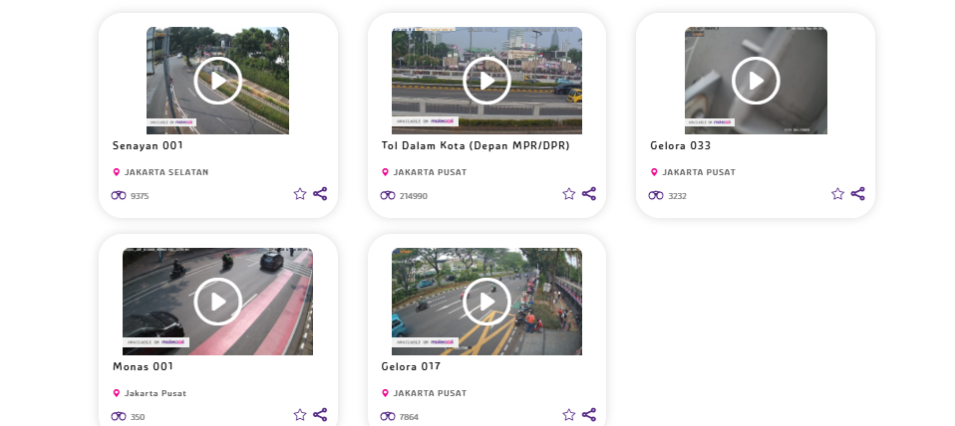
Task: Click the 3232 view count
Action: (677, 196)
